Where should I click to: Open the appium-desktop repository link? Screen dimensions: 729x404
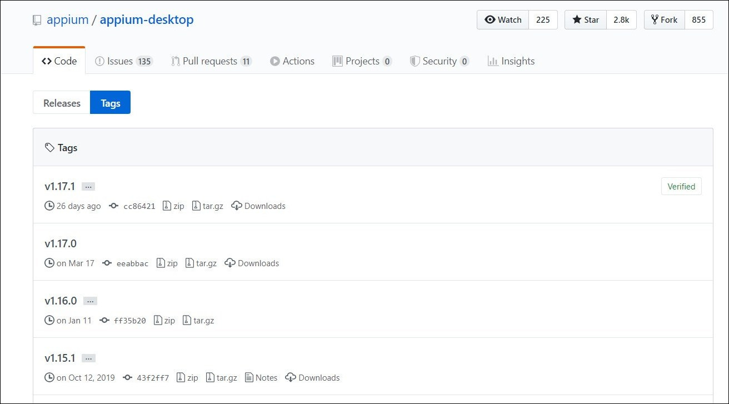pos(147,19)
